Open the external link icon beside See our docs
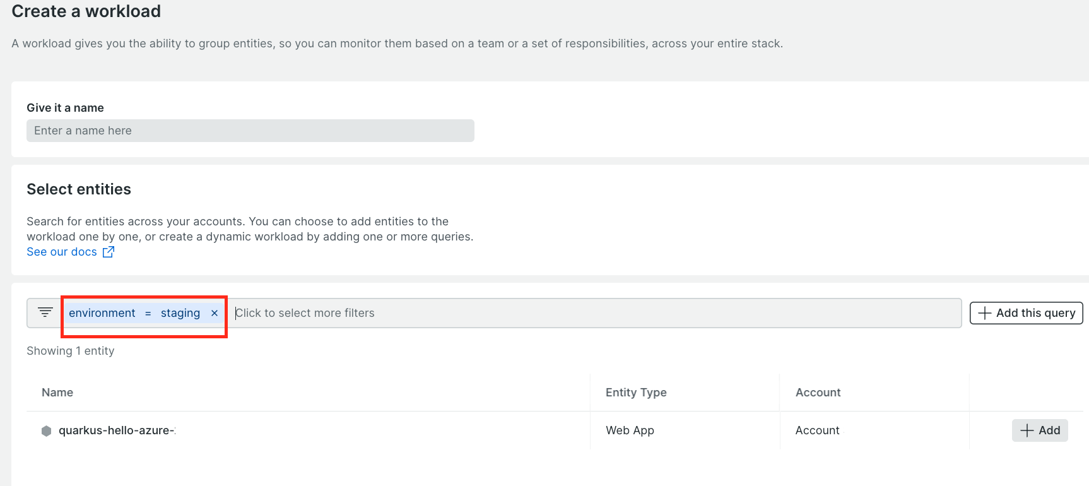The height and width of the screenshot is (486, 1089). (x=109, y=252)
